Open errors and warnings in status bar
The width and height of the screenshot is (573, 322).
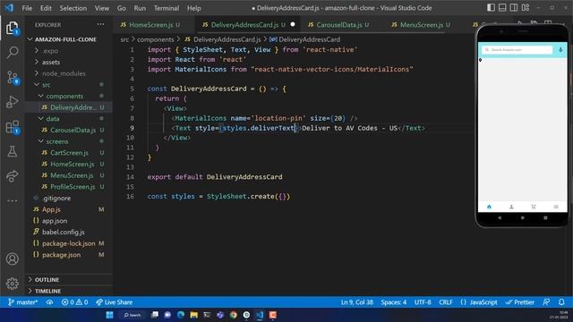click(x=74, y=302)
